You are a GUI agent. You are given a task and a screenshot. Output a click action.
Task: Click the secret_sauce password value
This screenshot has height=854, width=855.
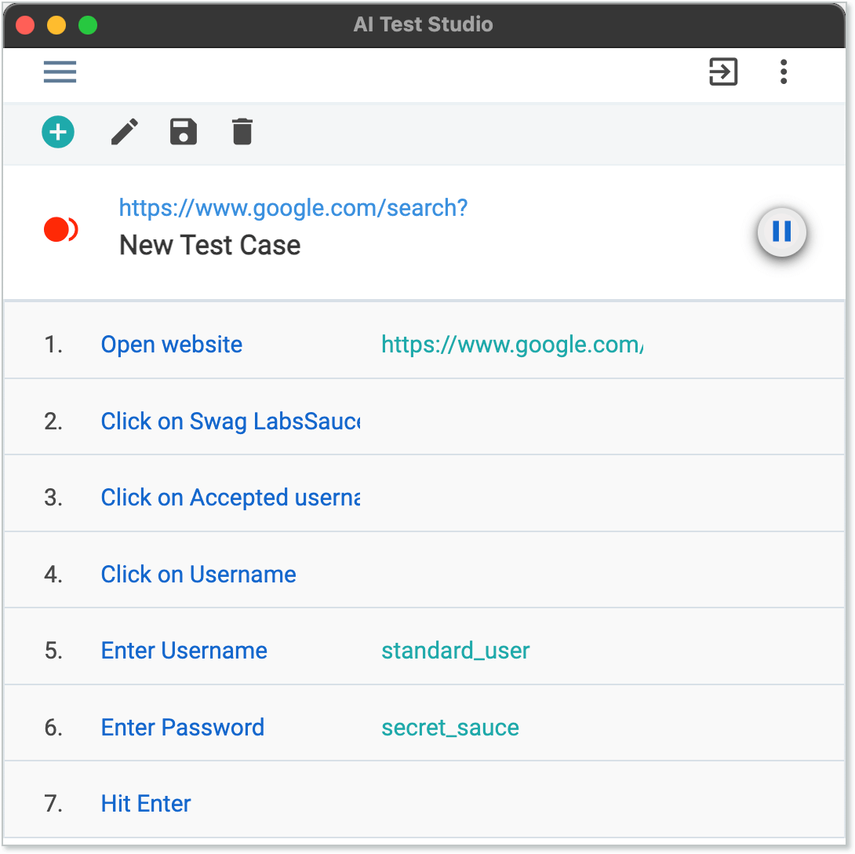tap(450, 727)
